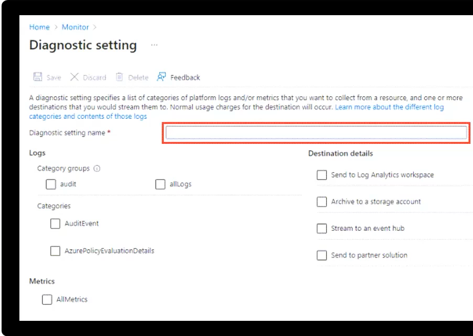Click the Category groups info icon
Viewport: 473px width, 336px height.
click(x=97, y=169)
